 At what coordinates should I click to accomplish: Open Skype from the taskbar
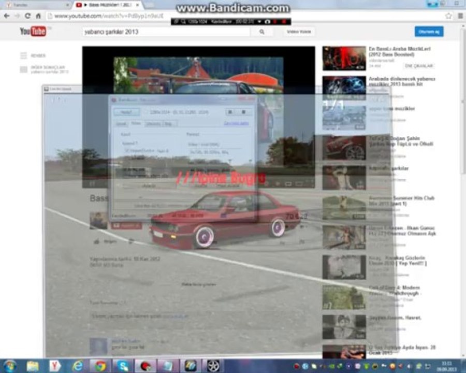123,366
